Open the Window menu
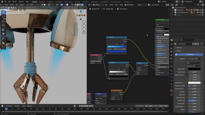Screen dimensions: 205x115 [x=21, y=2]
